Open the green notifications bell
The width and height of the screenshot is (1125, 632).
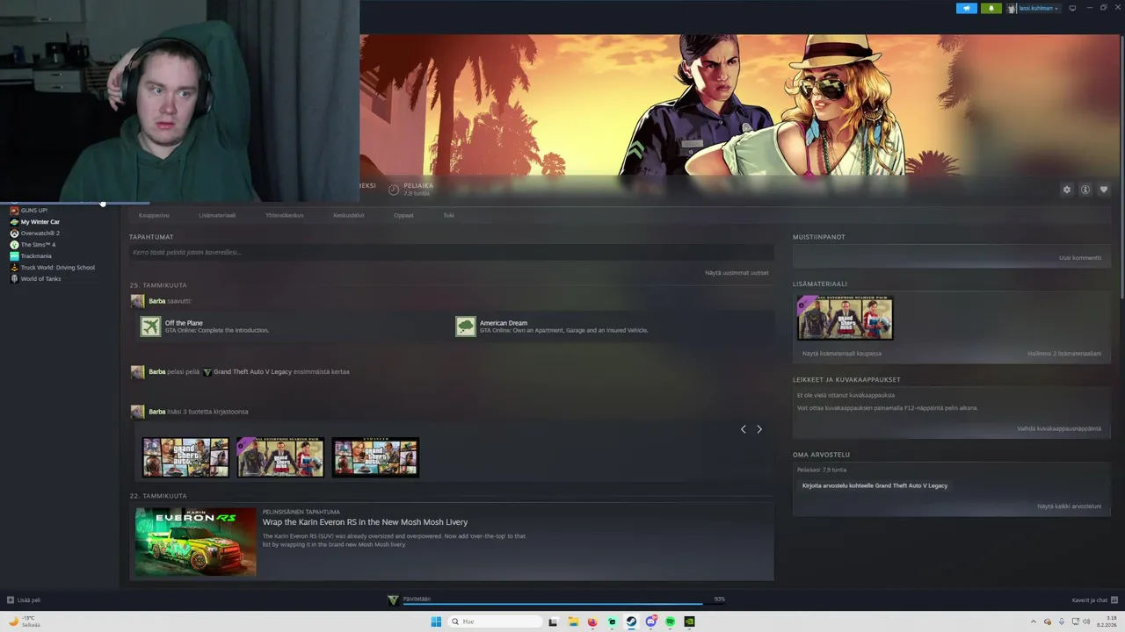(991, 8)
